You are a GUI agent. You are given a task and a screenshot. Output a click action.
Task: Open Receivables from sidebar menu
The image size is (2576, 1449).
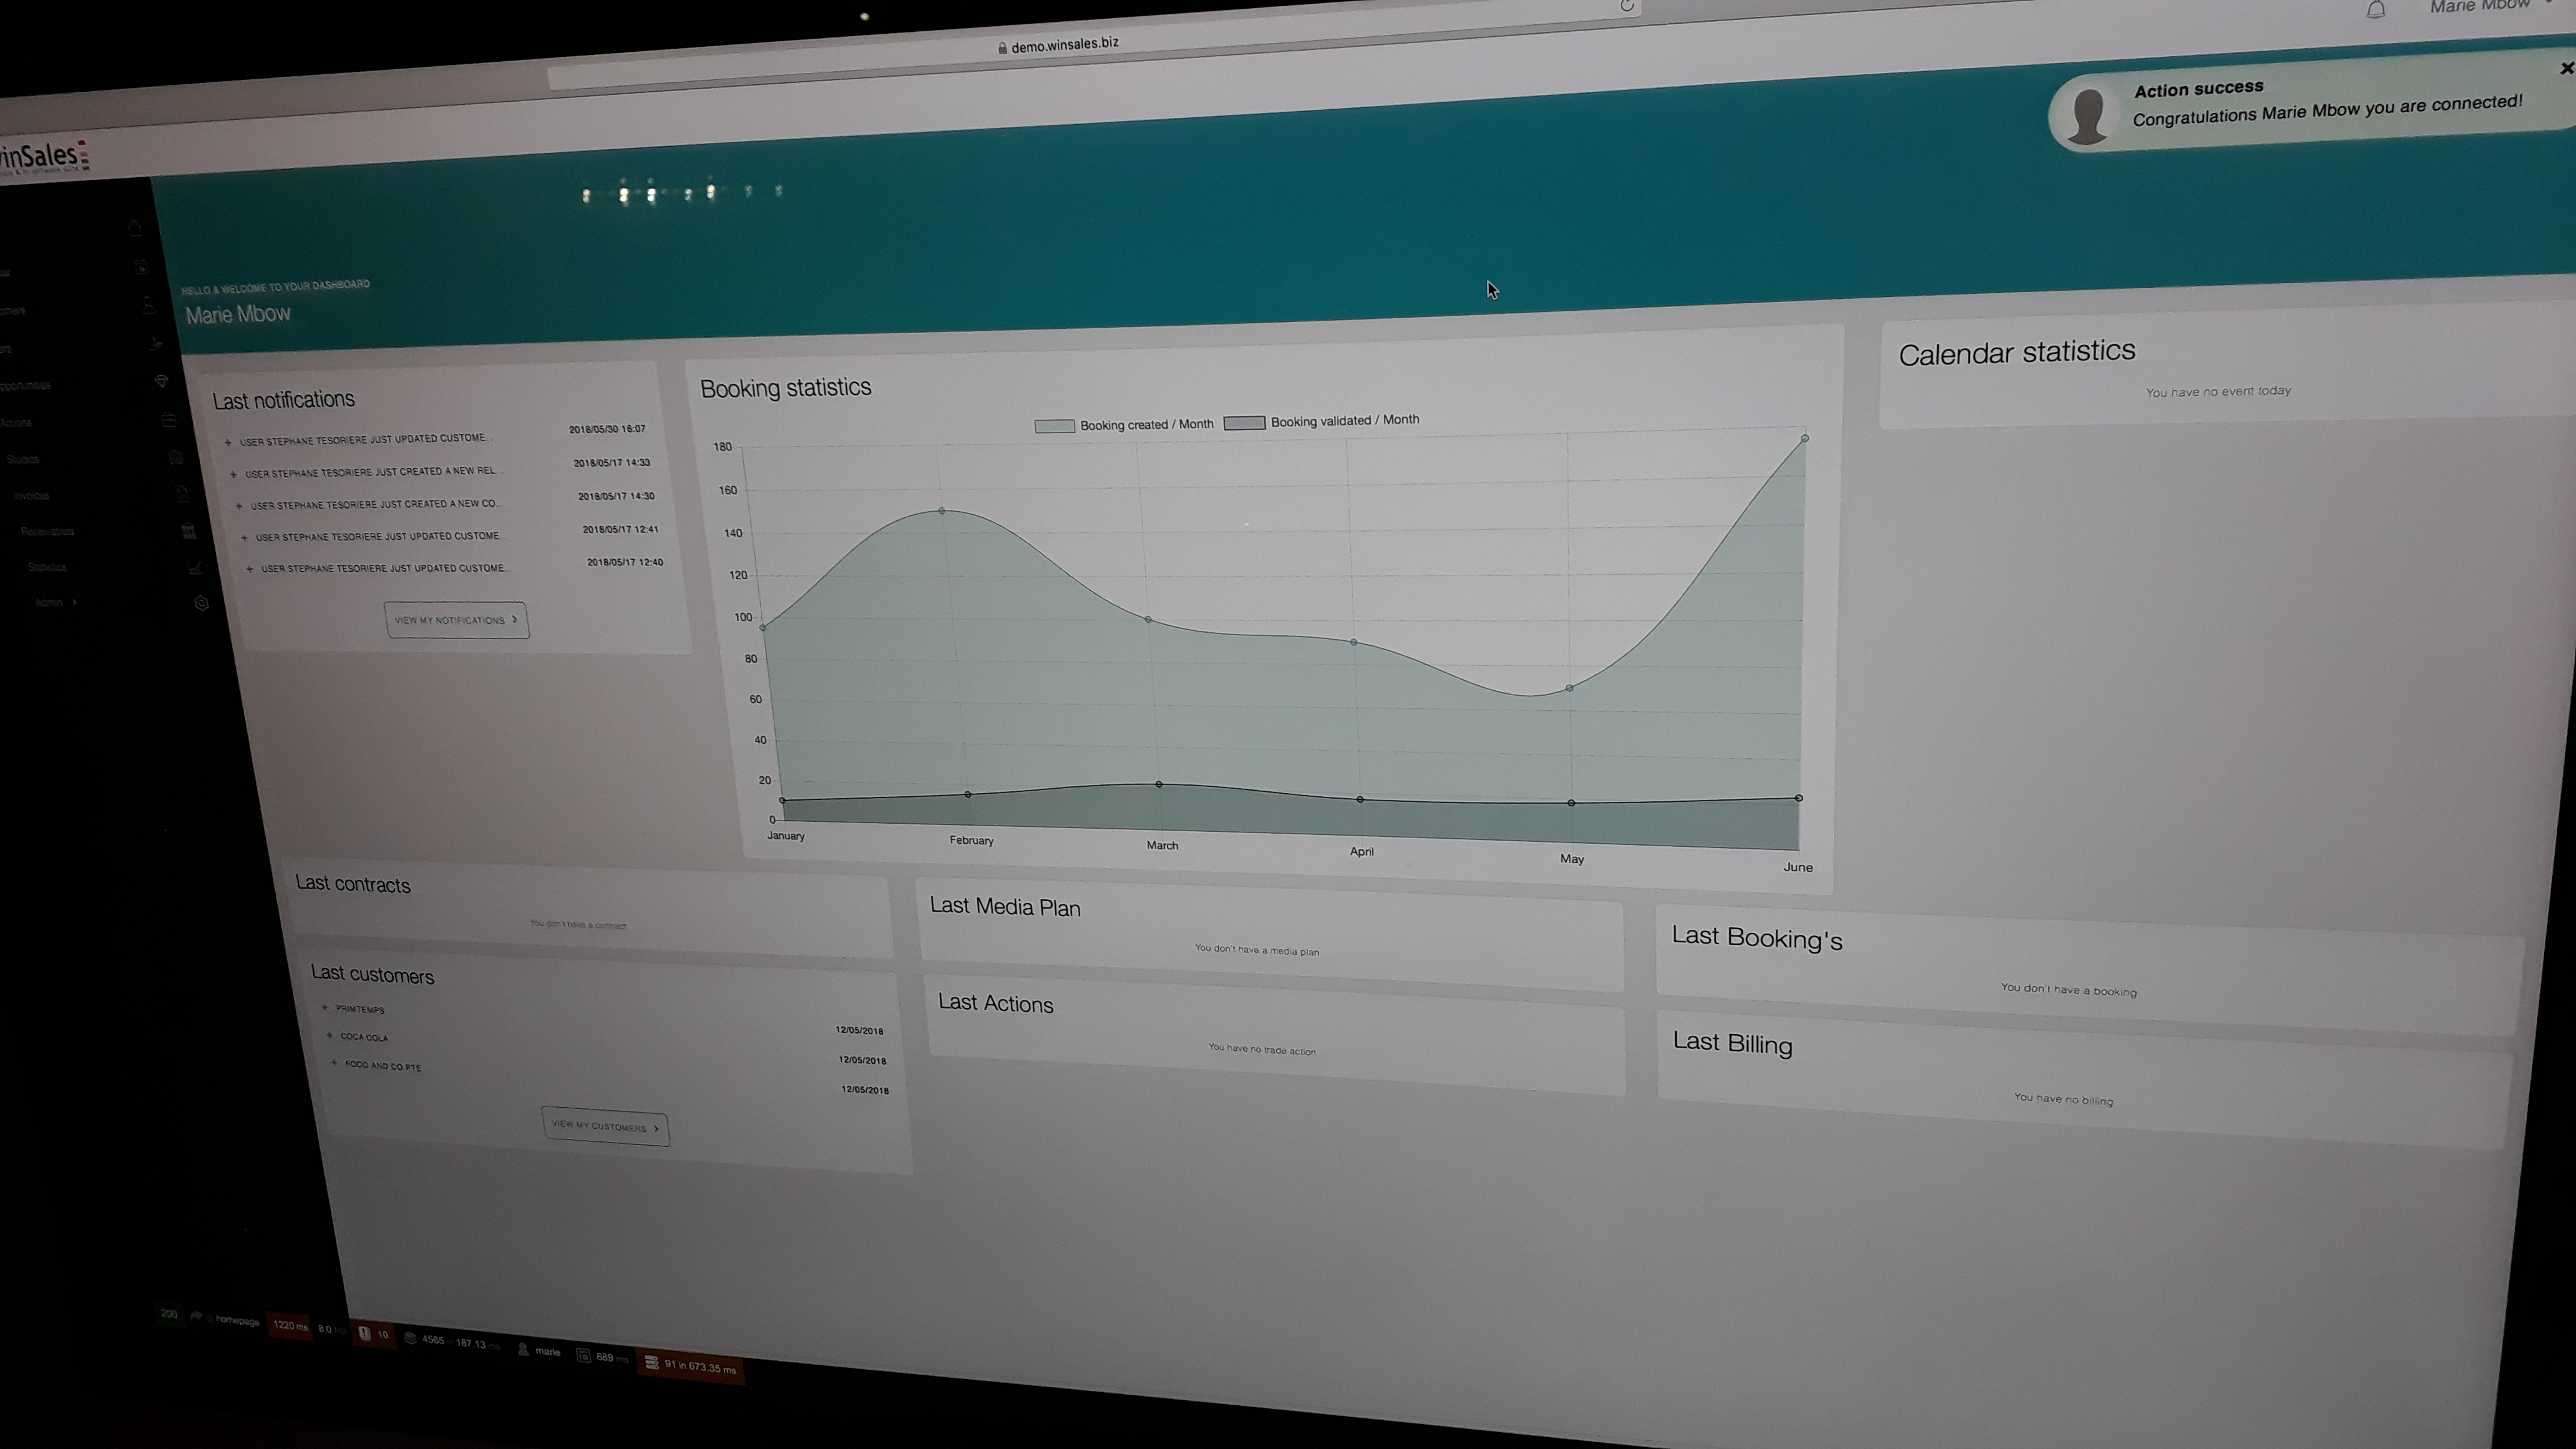(47, 531)
